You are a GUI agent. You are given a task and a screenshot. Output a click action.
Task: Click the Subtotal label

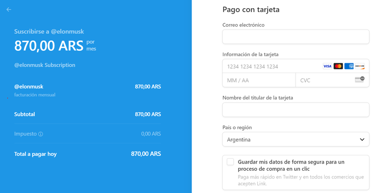tap(24, 114)
